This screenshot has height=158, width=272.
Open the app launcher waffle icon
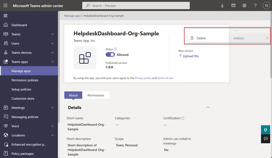pos(5,5)
